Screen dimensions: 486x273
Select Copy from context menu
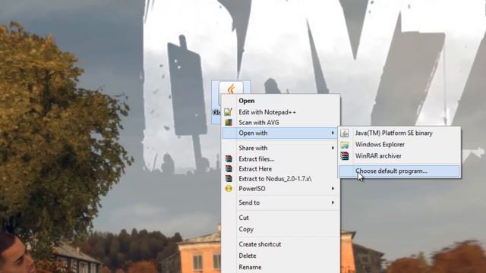point(280,229)
